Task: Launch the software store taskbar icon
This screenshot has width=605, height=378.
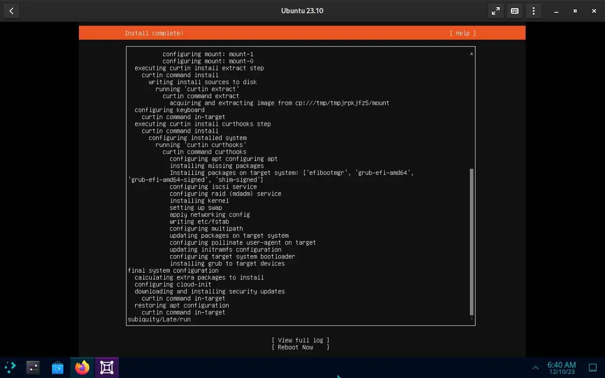Action: (58, 367)
